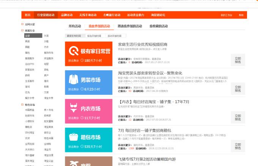Screen dimensions: 258x166
Task: Click the bag icon on 箱包市场 tile
Action: click(x=73, y=137)
